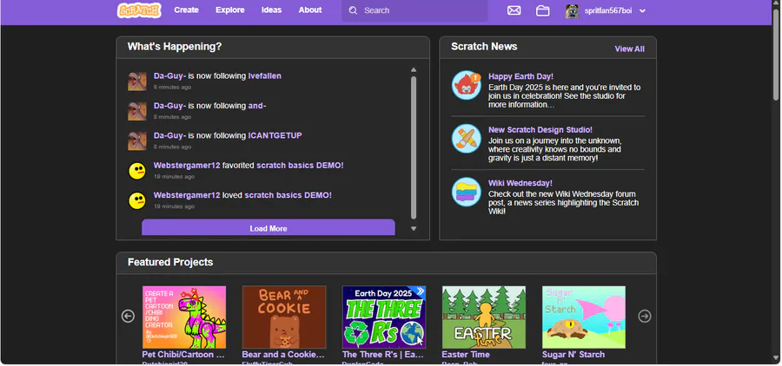Image resolution: width=782 pixels, height=366 pixels.
Task: Click the What's Happening scrollbar thumb
Action: pyautogui.click(x=414, y=147)
